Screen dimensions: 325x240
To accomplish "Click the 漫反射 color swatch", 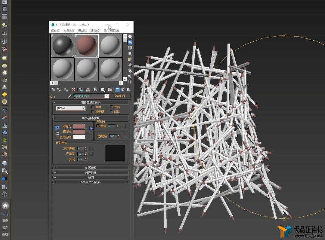I will (79, 132).
